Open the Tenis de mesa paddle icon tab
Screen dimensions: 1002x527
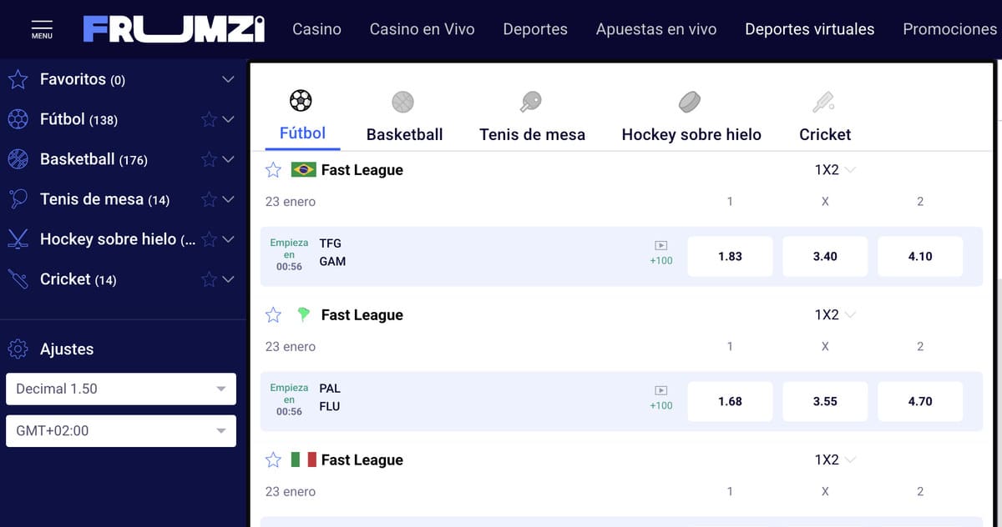coord(532,100)
